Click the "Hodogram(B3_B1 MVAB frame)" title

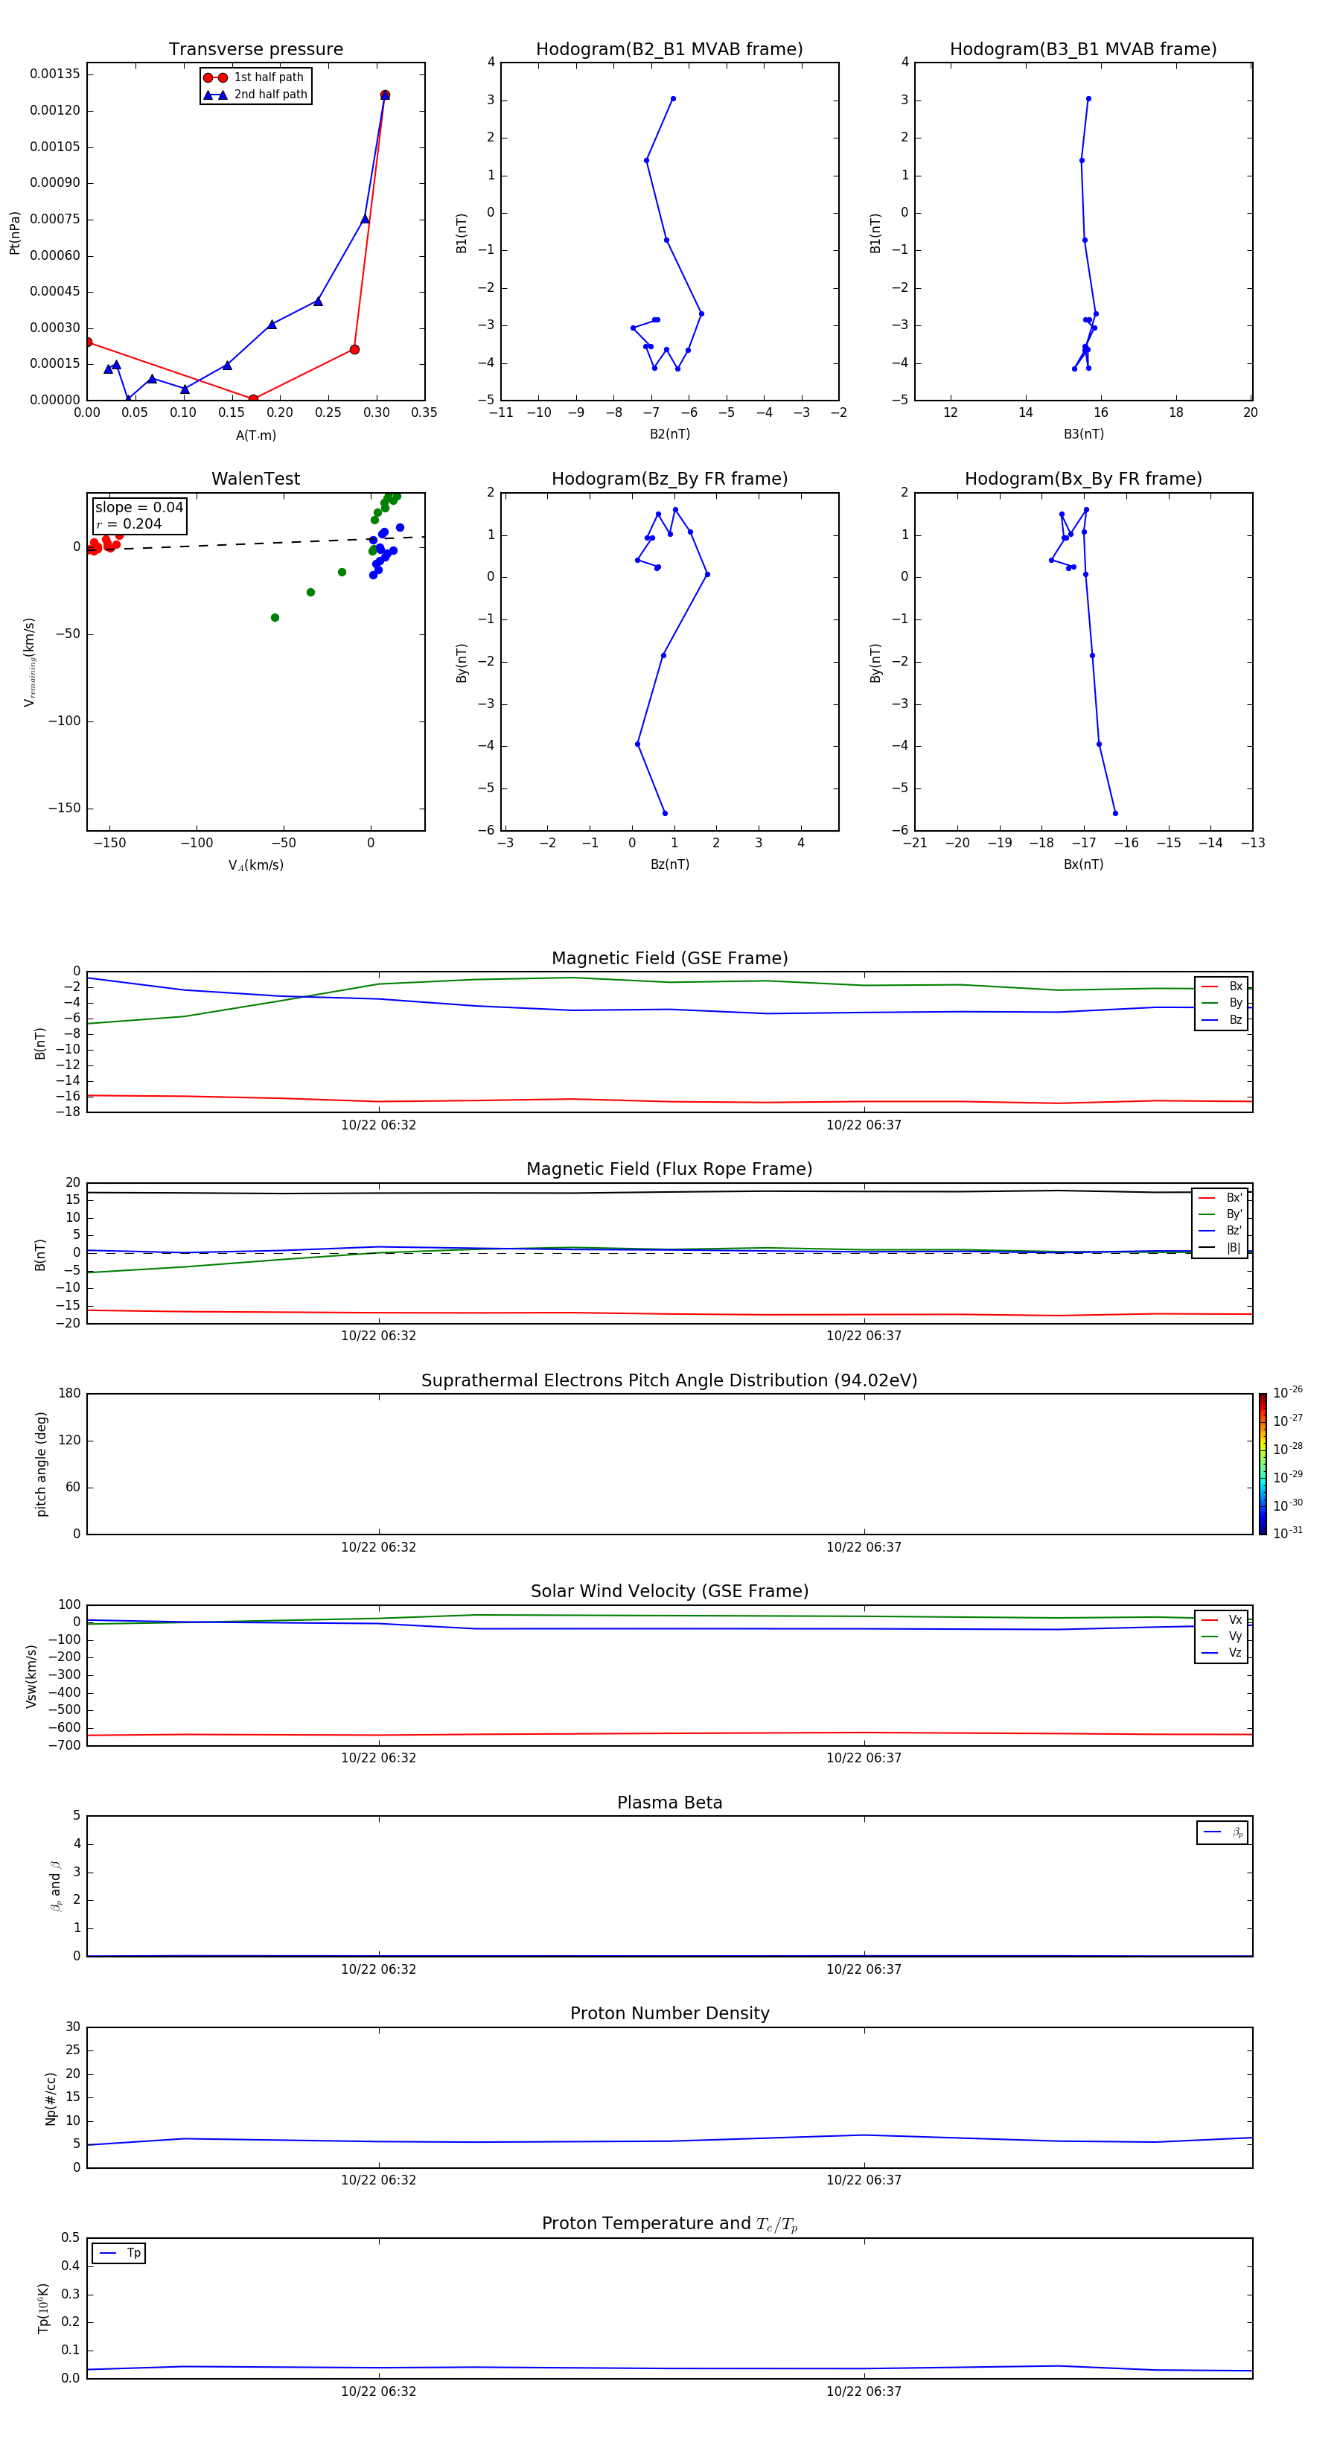point(1083,50)
